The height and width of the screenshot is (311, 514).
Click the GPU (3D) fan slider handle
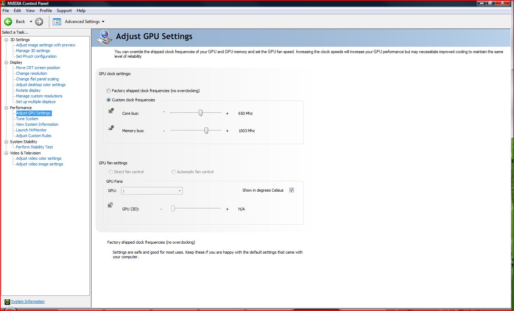point(173,209)
